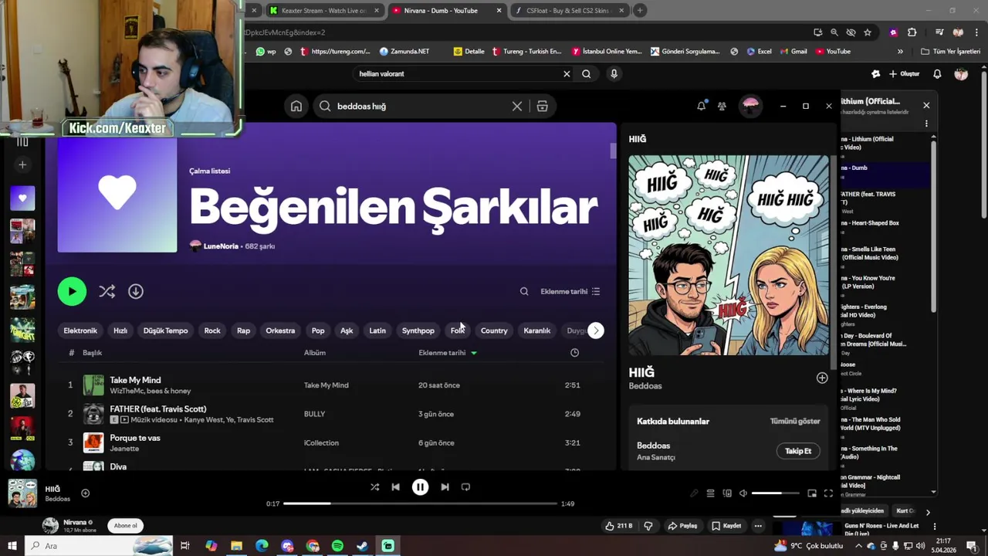Open the Eklenme tarihi sort dropdown
The height and width of the screenshot is (556, 988).
(570, 291)
